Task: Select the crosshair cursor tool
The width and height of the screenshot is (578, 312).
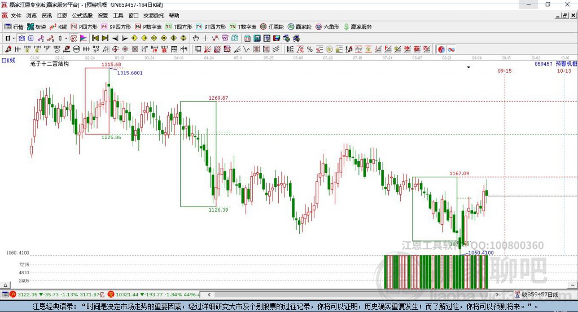Action: pyautogui.click(x=205, y=38)
